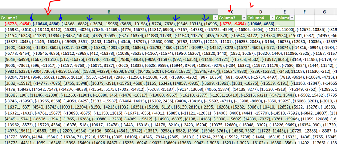Select column F by its header letter
The height and width of the screenshot is (144, 337).
[x=305, y=12]
